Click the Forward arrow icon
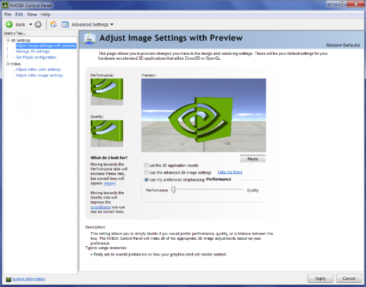Screen dimensions: 366x287 point(38,25)
